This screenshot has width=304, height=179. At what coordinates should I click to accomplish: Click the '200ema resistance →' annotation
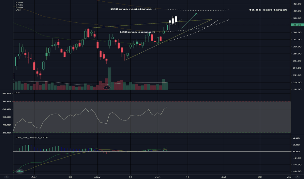coord(133,9)
